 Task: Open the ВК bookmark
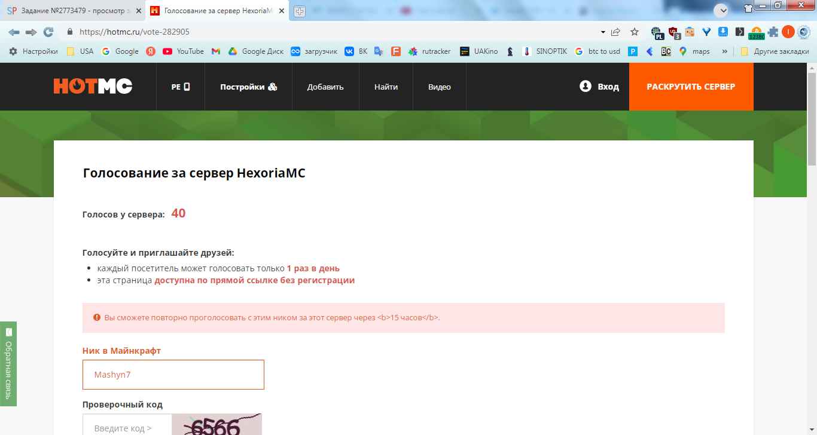(356, 51)
